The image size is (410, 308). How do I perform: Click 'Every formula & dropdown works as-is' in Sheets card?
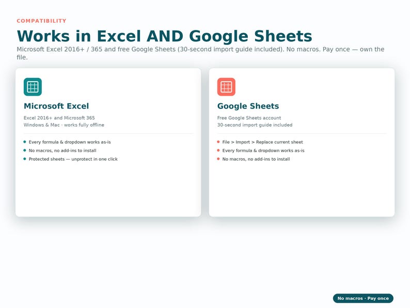point(263,150)
